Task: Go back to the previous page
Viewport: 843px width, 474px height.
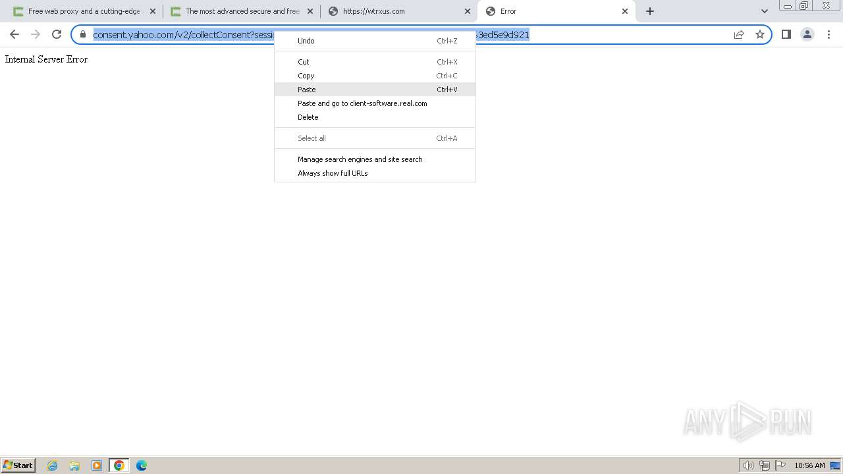Action: pyautogui.click(x=14, y=34)
